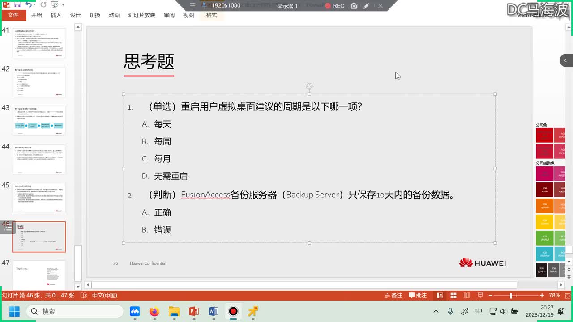Open the 切换 ribbon tab
Screen dimensions: 573x322
(x=94, y=15)
